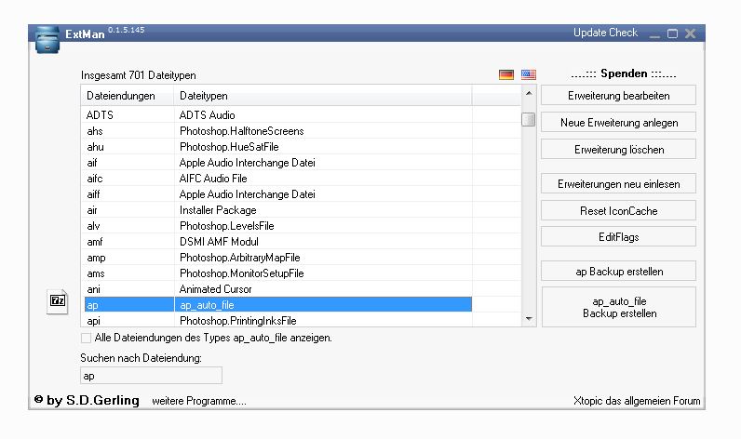
Task: Open the 'weitere Programme....' link
Action: click(199, 401)
